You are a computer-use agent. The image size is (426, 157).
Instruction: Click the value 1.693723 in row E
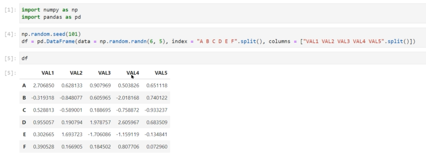[x=72, y=135]
